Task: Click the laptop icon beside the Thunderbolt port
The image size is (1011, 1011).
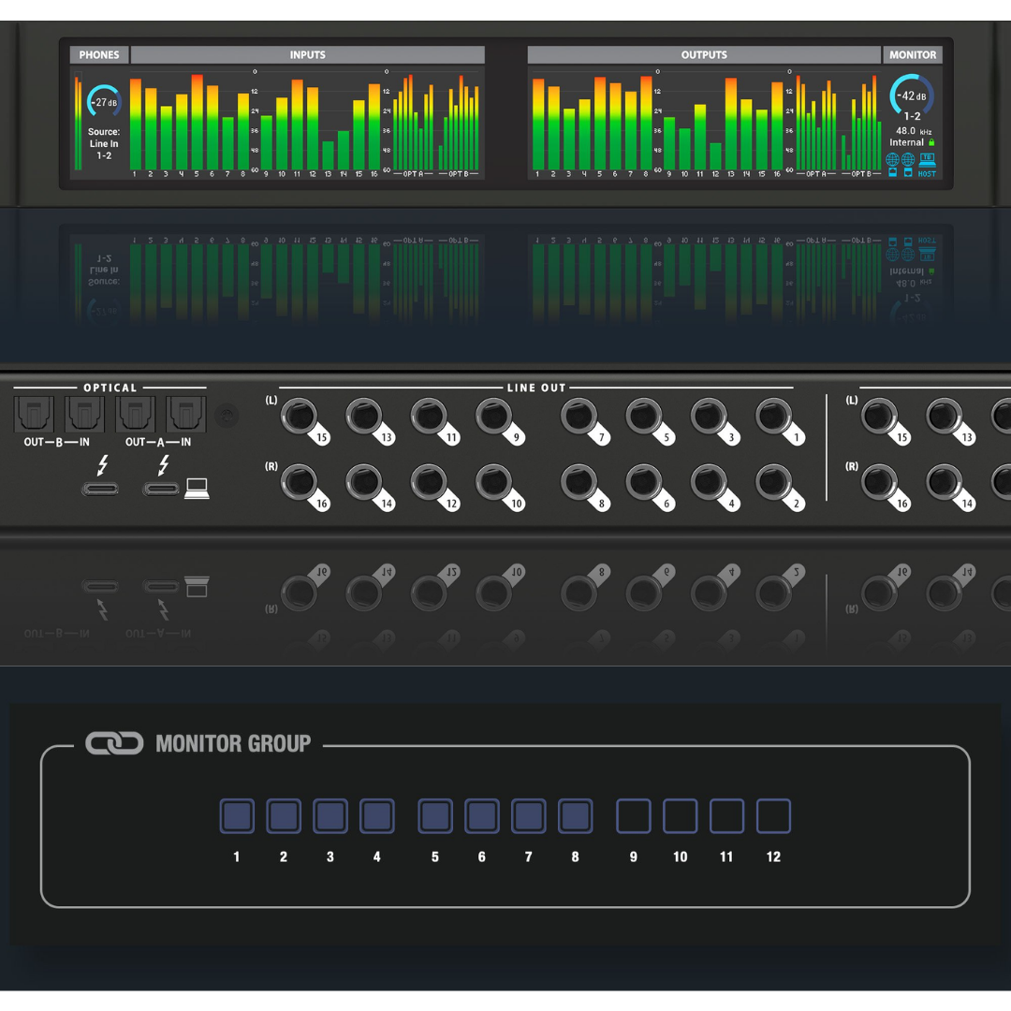Action: click(x=197, y=489)
